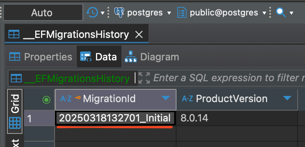Click the magnifier search icon
This screenshot has height=147, width=305.
click(281, 12)
